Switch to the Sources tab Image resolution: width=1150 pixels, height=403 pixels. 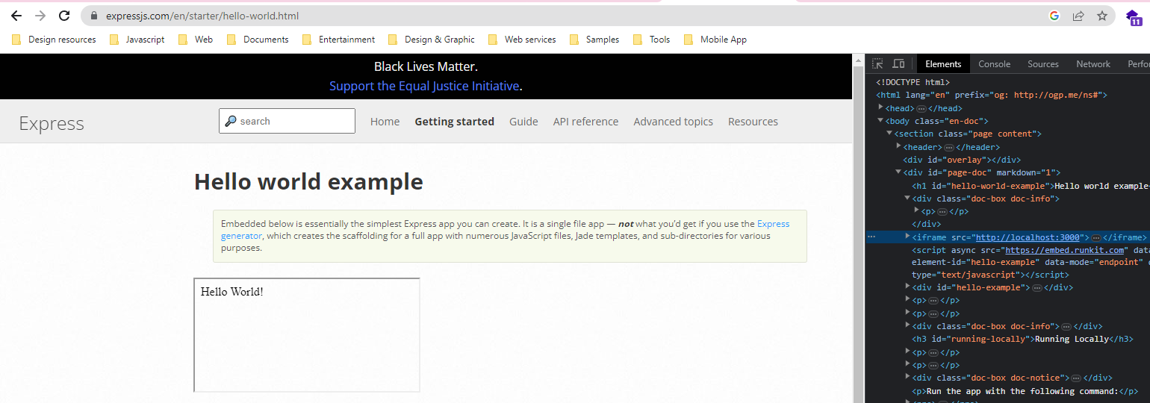[x=1042, y=64]
